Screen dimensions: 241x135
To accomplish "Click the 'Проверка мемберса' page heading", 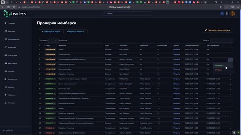I will coord(56,23).
